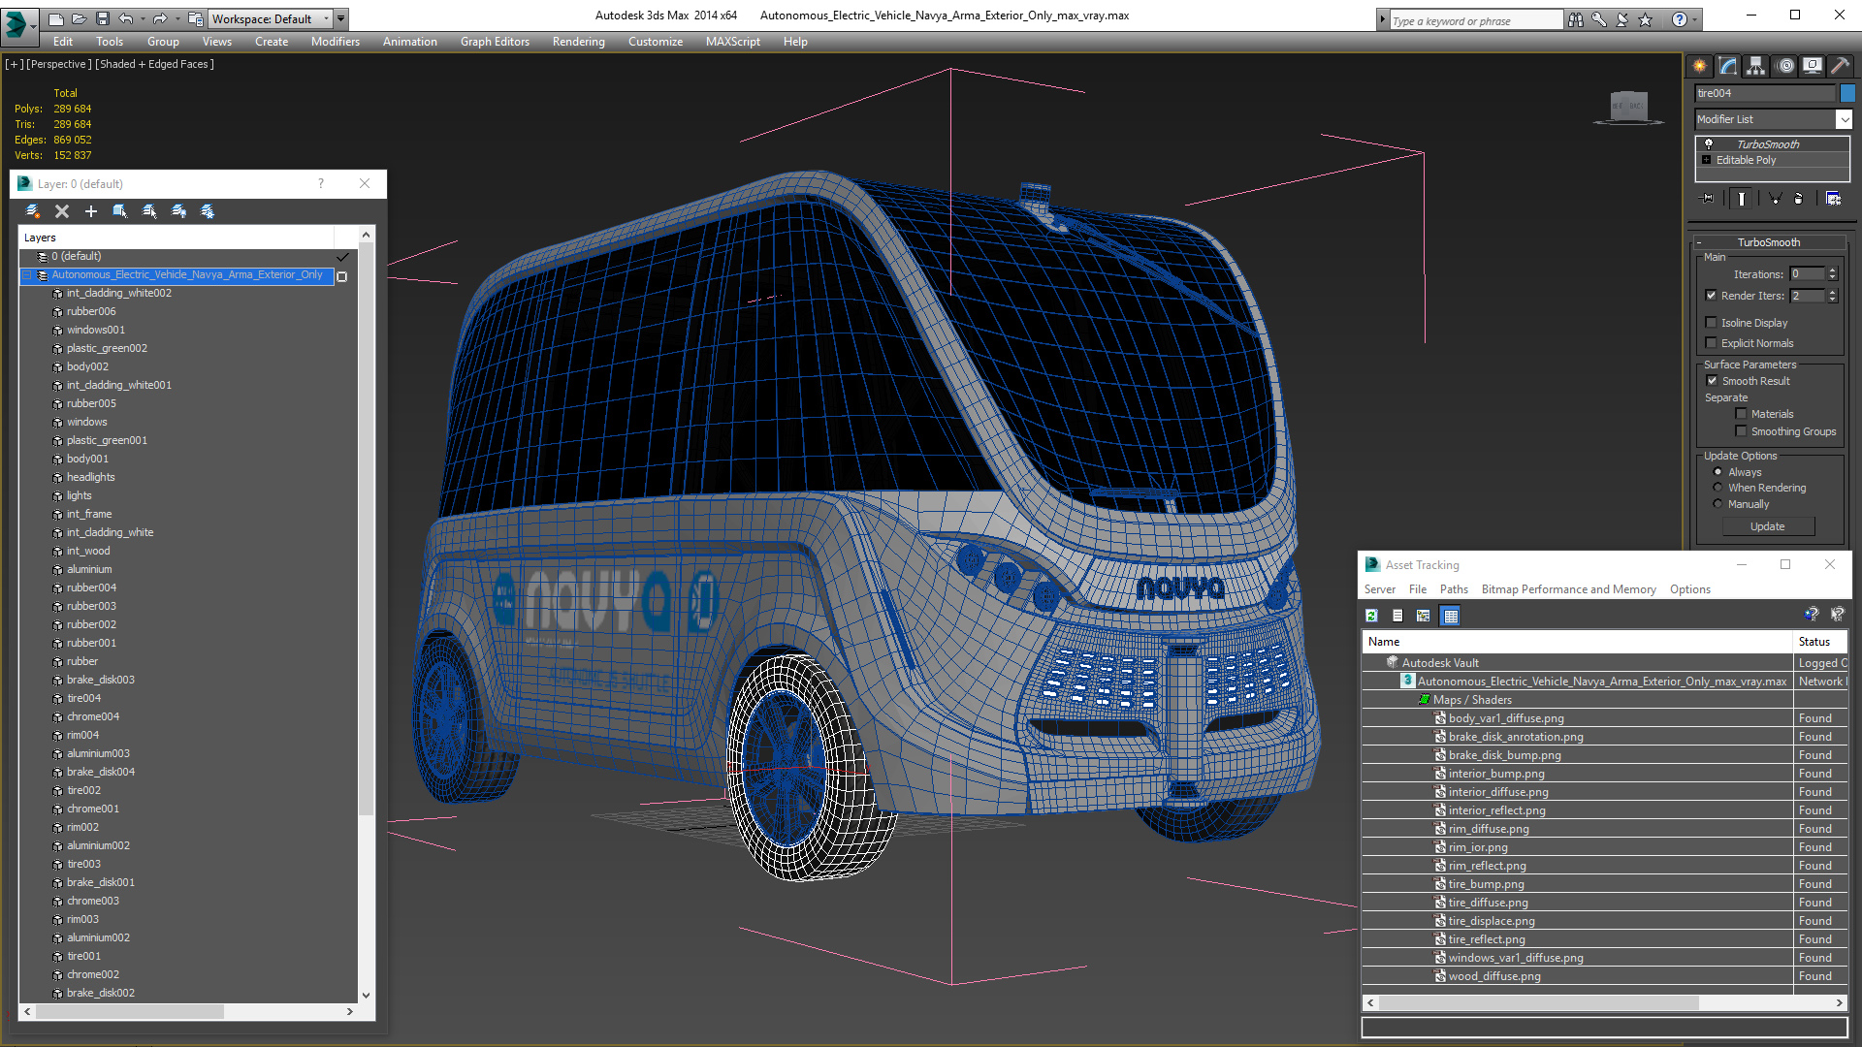1862x1047 pixels.
Task: Click the object color swatch beside tire004
Action: click(1847, 93)
